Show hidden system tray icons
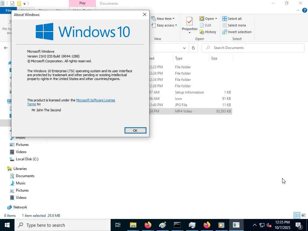This screenshot has height=231, width=308. [254, 225]
